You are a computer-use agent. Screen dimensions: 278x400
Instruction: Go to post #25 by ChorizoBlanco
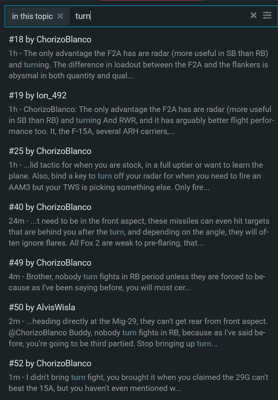point(50,151)
